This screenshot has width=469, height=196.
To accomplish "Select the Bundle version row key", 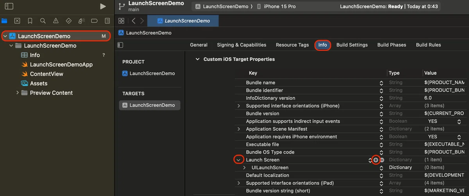I will tap(263, 114).
